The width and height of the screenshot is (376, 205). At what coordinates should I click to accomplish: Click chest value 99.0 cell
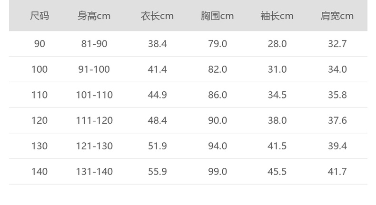[218, 172]
